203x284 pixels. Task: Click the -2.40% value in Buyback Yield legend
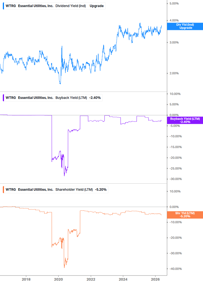click(x=95, y=97)
